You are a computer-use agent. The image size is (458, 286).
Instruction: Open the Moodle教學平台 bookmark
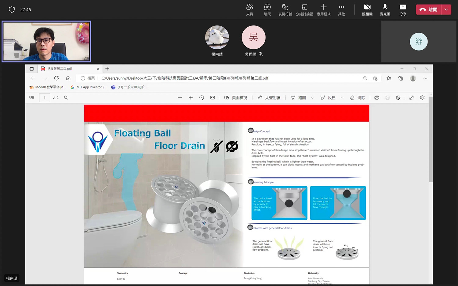[48, 87]
